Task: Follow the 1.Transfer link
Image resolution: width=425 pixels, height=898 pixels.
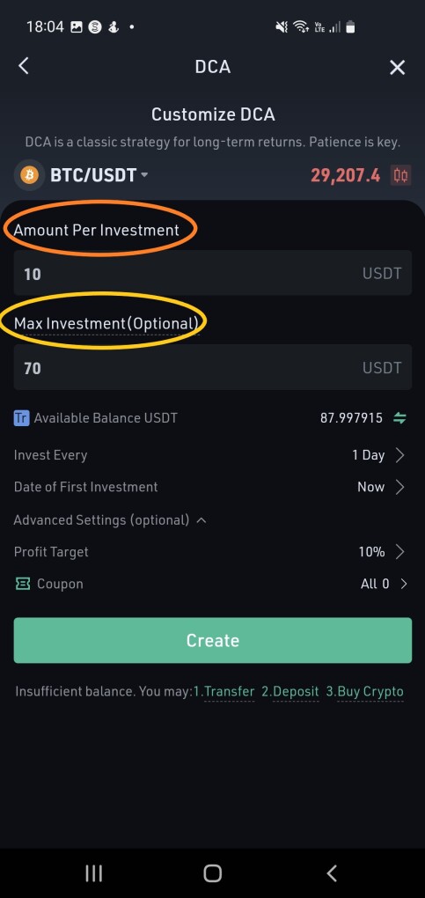Action: (224, 692)
